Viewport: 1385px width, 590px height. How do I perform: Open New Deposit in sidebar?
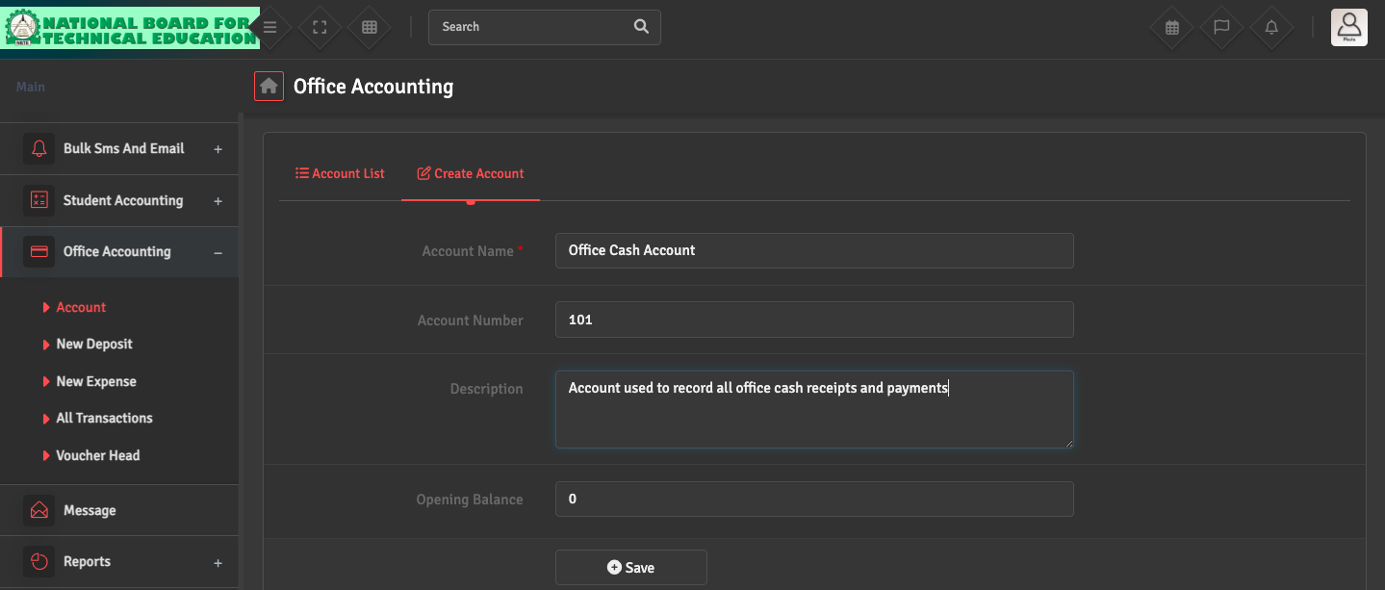(94, 345)
